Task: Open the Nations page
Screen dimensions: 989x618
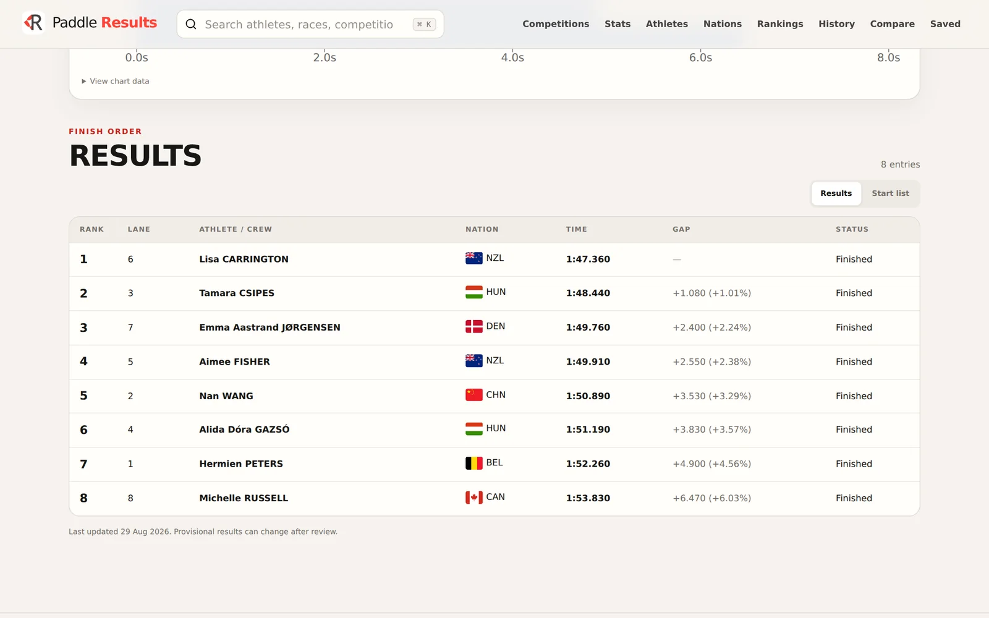Action: (722, 24)
